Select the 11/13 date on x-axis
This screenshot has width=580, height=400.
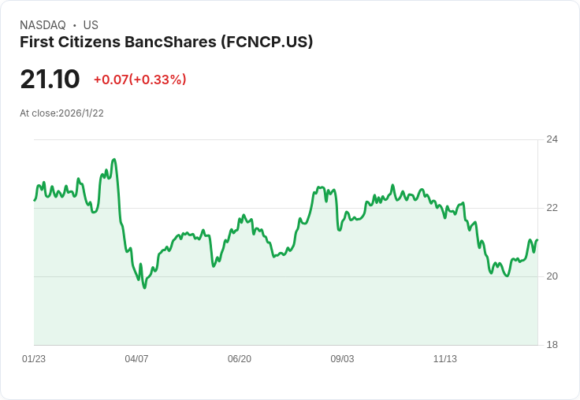[445, 359]
